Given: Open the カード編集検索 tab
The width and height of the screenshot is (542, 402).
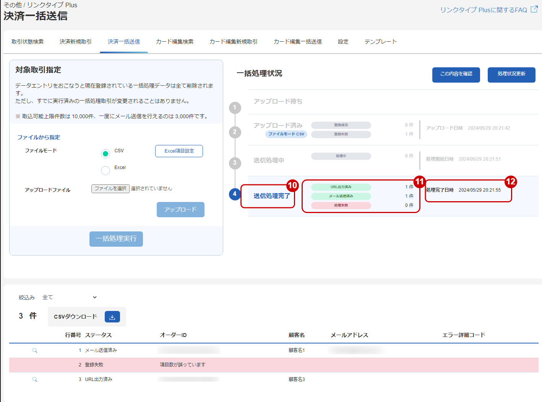Looking at the screenshot, I should click(175, 42).
